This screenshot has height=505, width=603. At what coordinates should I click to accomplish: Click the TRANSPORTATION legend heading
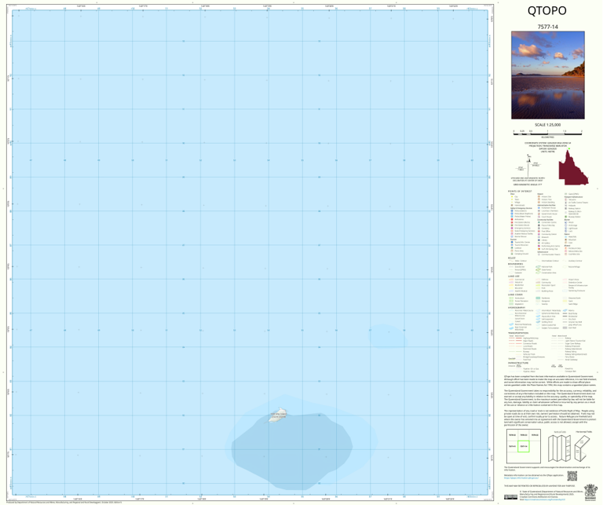click(517, 333)
